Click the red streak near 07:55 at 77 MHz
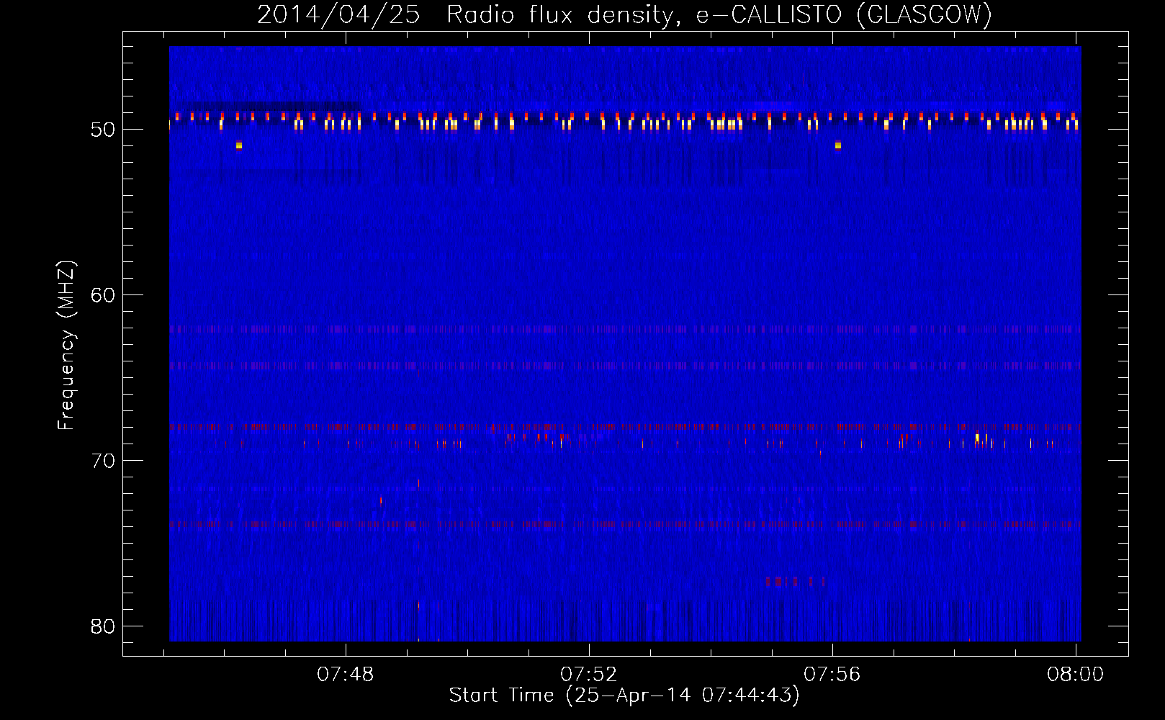The image size is (1165, 720). [795, 581]
